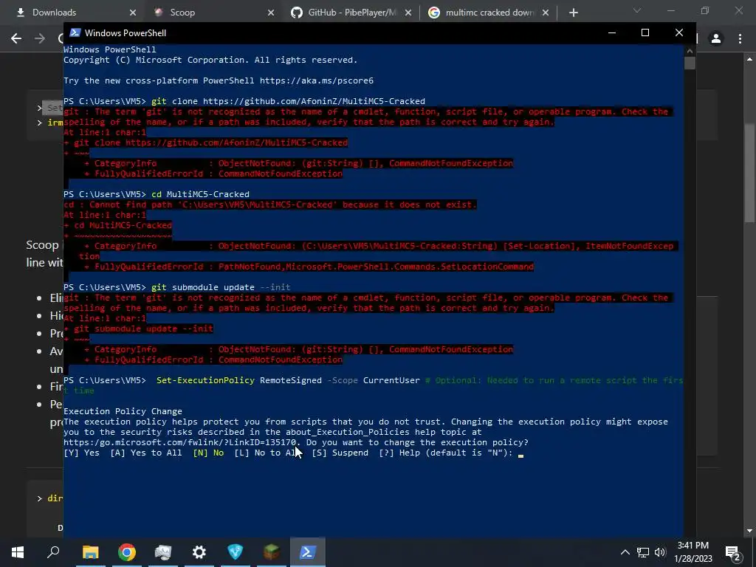Image resolution: width=756 pixels, height=567 pixels.
Task: Open the Minecraft grass block taskbar icon
Action: [x=272, y=552]
